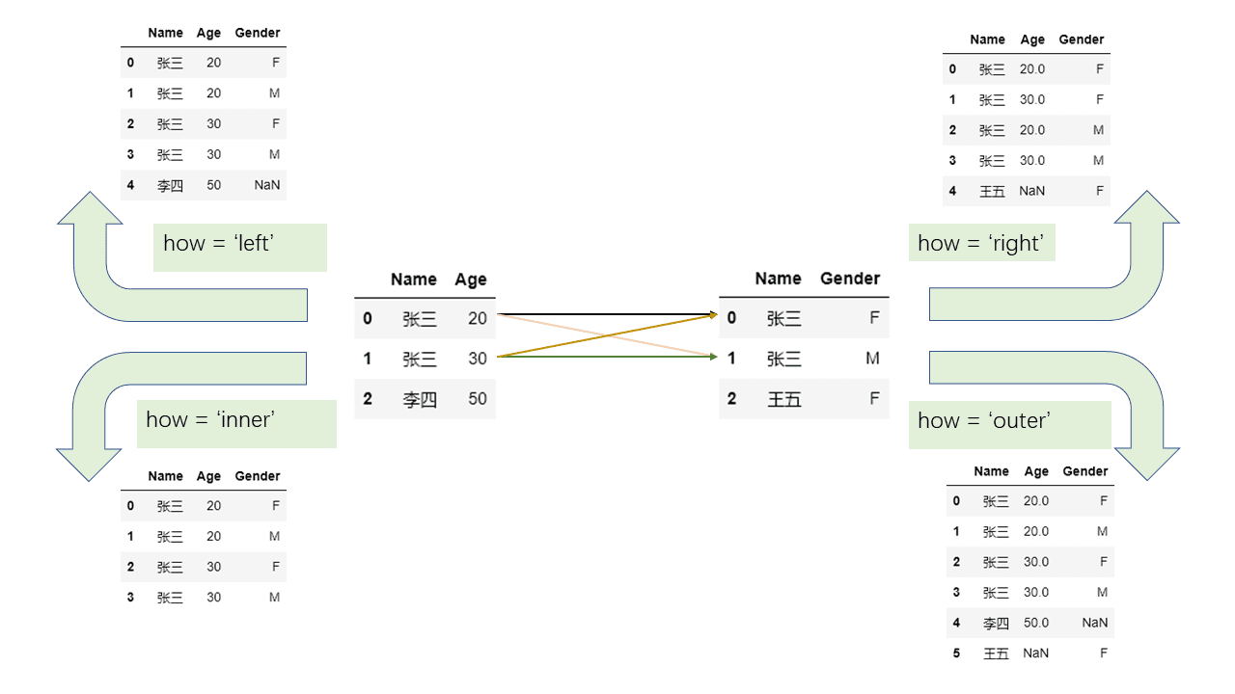The image size is (1235, 694).
Task: Click row index 3 in the inner-join result
Action: click(x=130, y=598)
